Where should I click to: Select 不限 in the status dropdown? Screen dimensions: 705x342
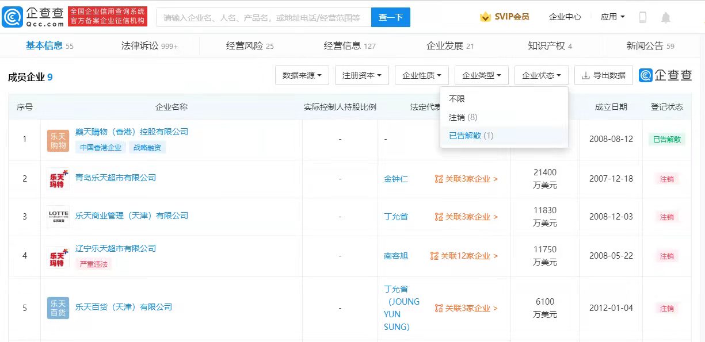point(504,99)
